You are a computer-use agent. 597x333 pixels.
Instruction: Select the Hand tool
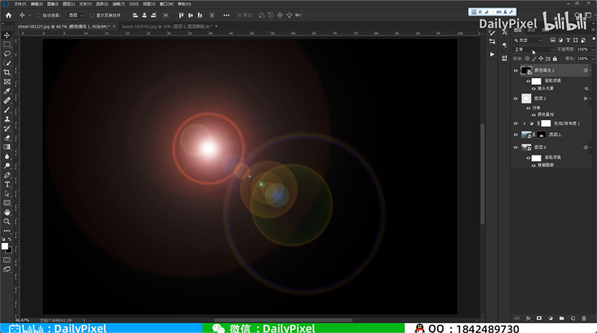pyautogui.click(x=7, y=212)
